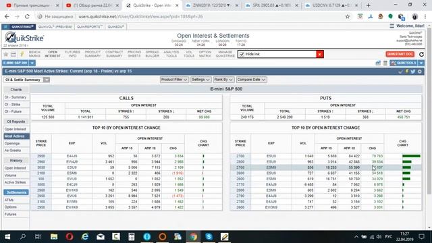Expand the E-mini S&P 500 product arrow

tap(32, 63)
